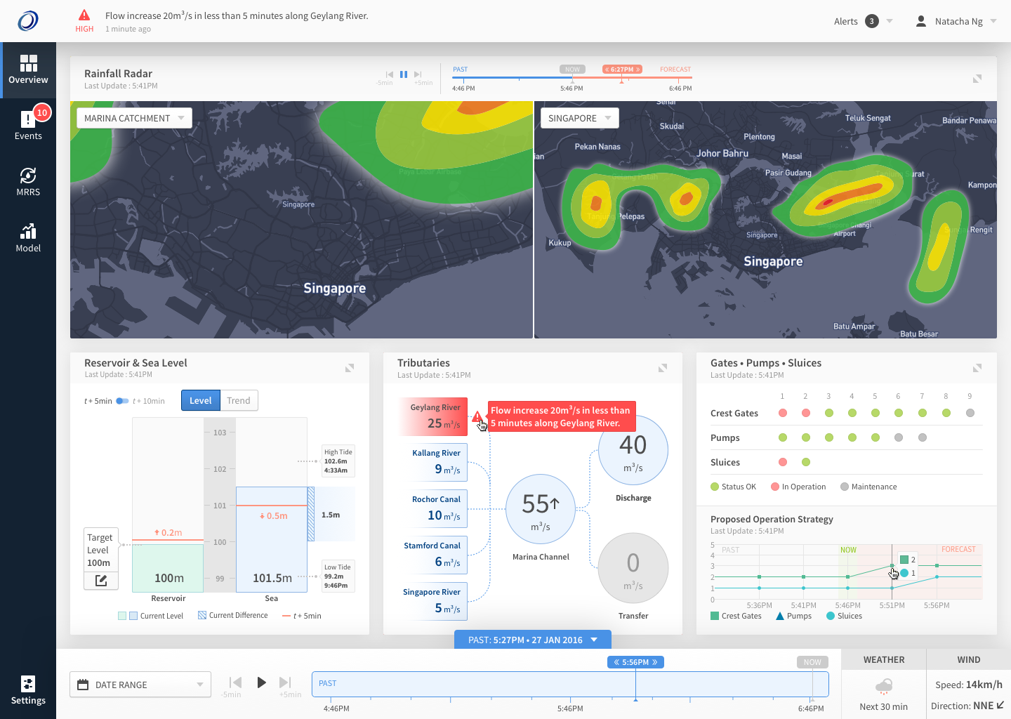Viewport: 1011px width, 719px height.
Task: Click Pump 1 status indicator
Action: [x=783, y=437]
